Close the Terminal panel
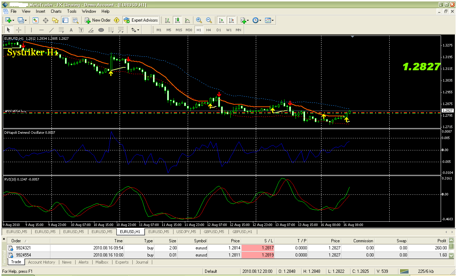The height and width of the screenshot is (276, 457). (4, 239)
